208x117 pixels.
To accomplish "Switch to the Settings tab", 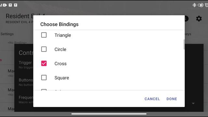I will pos(7,34).
